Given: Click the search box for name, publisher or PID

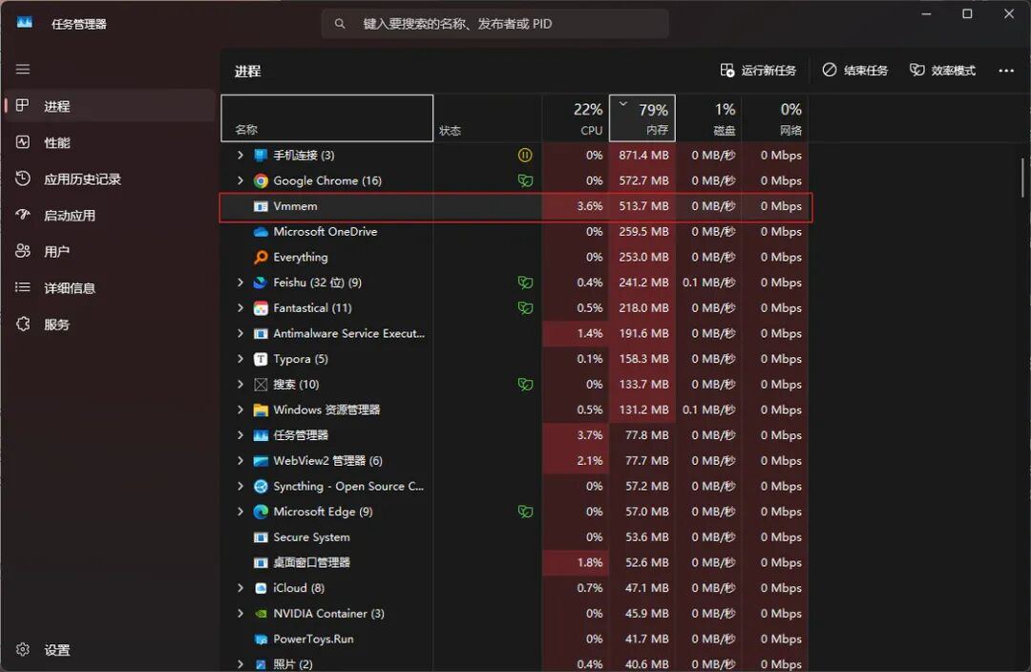Looking at the screenshot, I should [495, 24].
